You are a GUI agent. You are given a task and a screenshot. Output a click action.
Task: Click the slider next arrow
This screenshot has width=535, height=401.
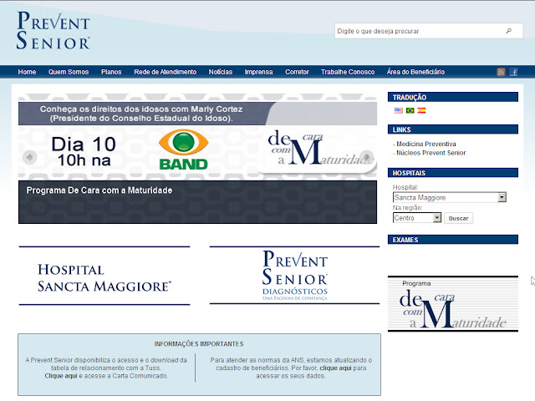367,157
